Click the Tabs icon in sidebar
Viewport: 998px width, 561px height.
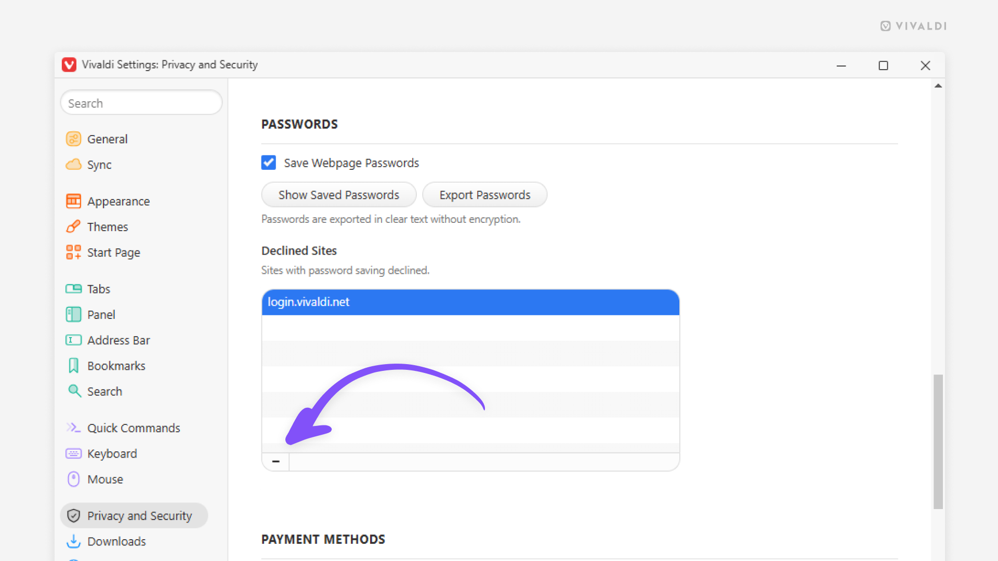coord(73,289)
